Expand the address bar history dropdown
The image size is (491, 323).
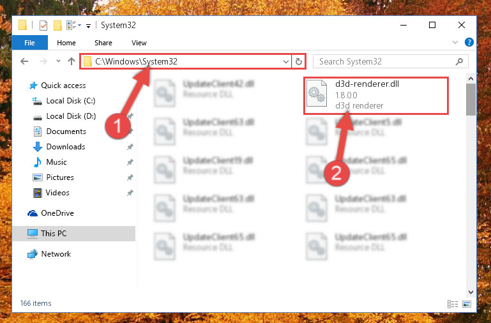point(285,62)
